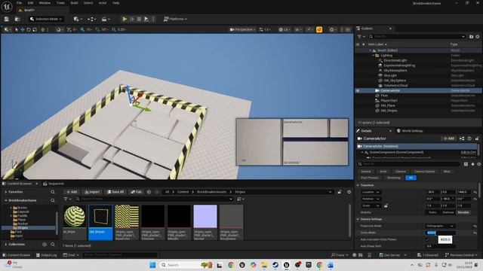This screenshot has height=271, width=483.
Task: Toggle favorites star filter in Details
Action: (472, 164)
